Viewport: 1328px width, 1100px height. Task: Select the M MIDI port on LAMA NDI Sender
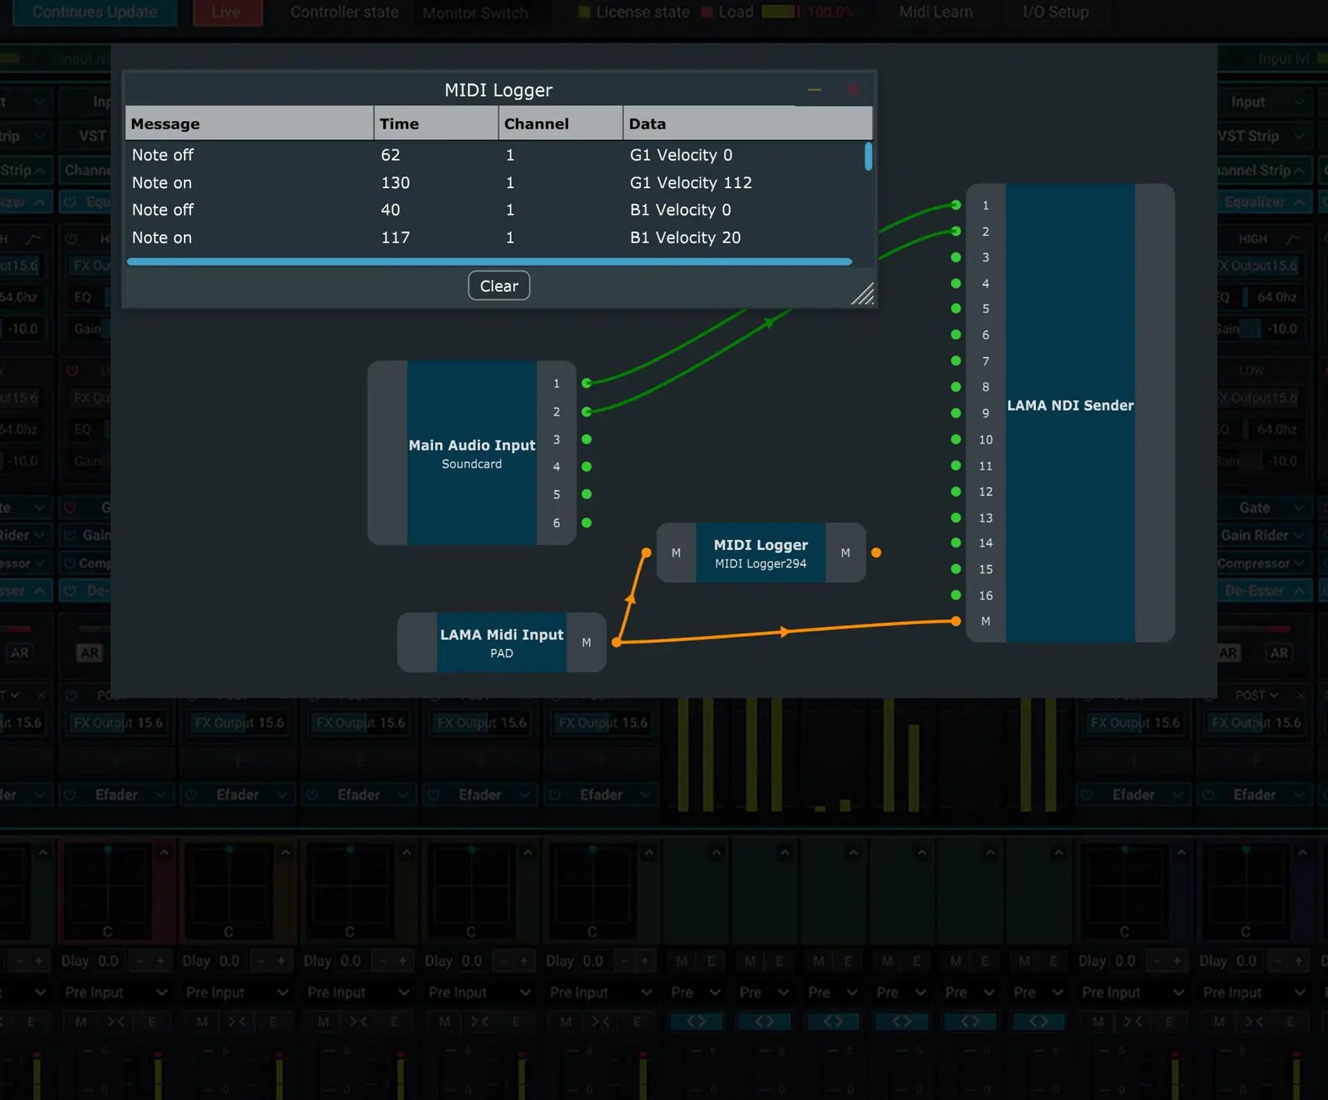coord(955,621)
